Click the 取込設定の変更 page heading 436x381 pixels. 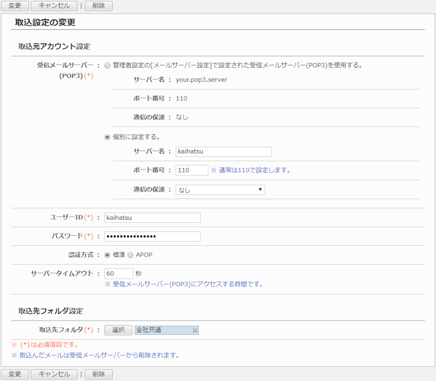(x=45, y=23)
